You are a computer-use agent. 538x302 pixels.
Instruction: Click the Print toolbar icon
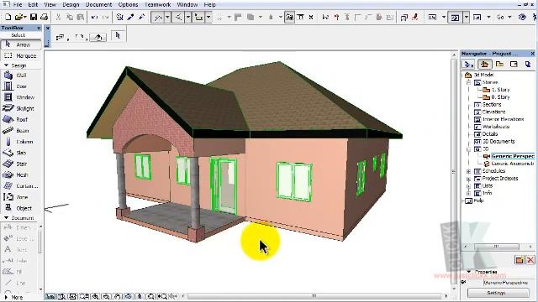pyautogui.click(x=45, y=17)
